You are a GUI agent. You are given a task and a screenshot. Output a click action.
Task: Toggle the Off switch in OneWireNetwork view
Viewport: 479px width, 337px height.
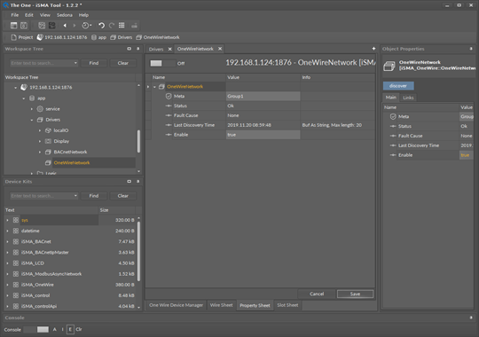click(162, 63)
